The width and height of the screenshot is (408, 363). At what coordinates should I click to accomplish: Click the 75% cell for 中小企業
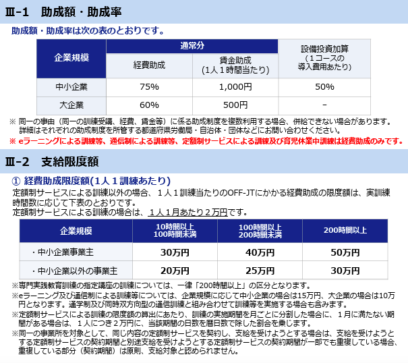tap(149, 87)
